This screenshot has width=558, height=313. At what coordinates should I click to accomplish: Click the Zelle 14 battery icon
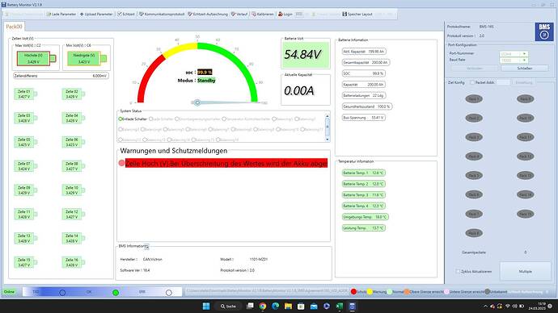[x=74, y=239]
